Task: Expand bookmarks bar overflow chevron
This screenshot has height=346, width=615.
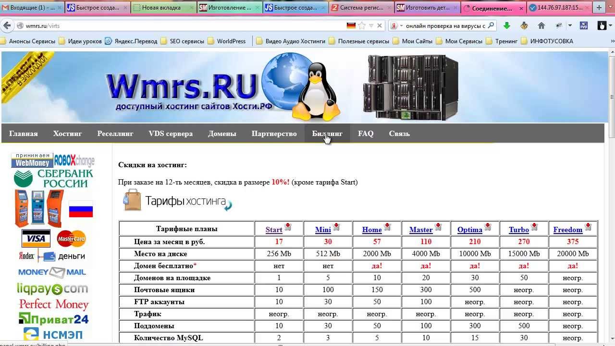Action: (610, 41)
